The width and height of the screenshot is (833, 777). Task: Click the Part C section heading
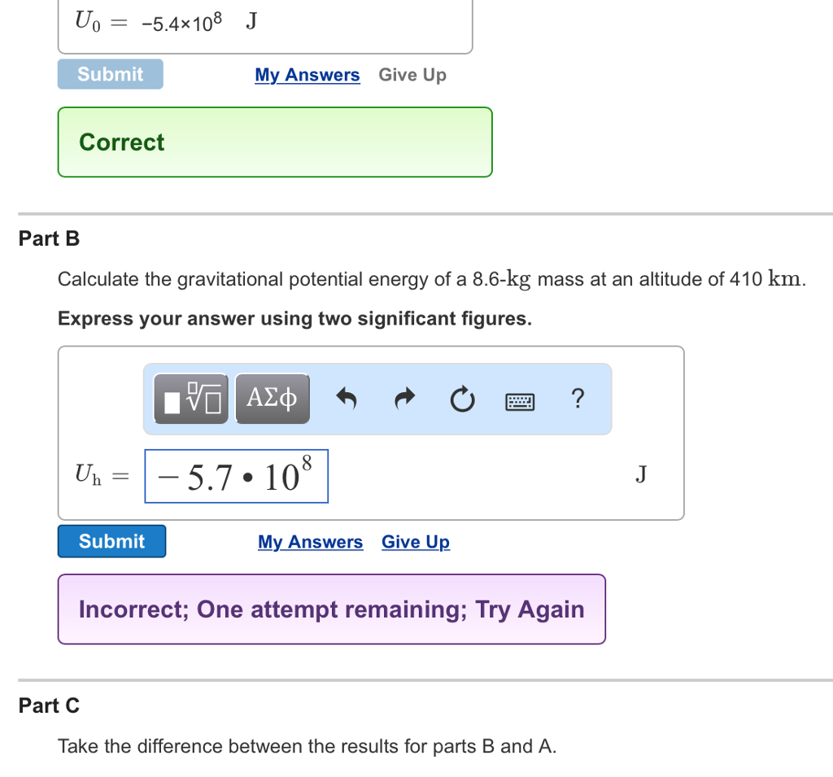click(x=49, y=706)
